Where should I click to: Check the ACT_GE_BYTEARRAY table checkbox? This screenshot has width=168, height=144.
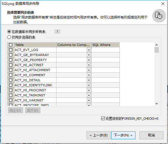tap(11, 55)
